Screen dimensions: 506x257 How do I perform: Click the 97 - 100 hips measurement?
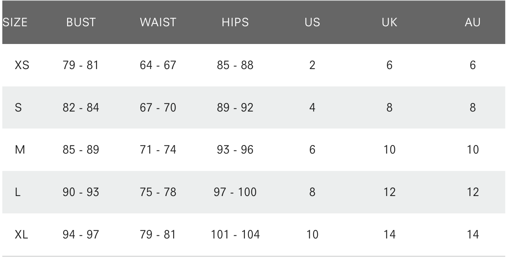235,192
